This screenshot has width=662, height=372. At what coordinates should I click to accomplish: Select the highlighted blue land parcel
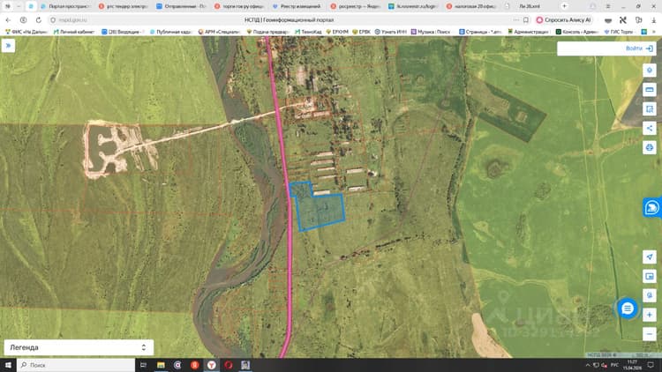[x=319, y=209]
